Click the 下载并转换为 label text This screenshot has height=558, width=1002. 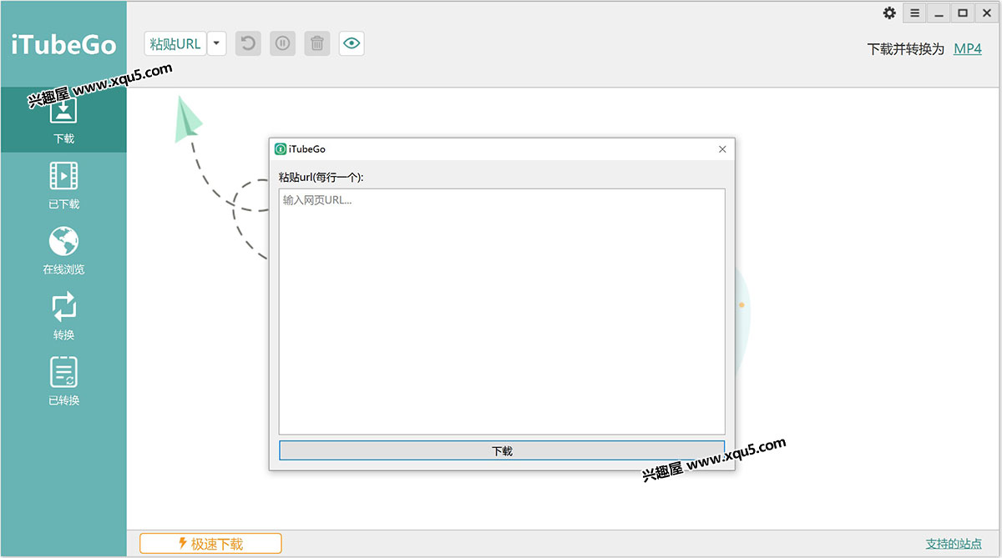click(x=906, y=48)
